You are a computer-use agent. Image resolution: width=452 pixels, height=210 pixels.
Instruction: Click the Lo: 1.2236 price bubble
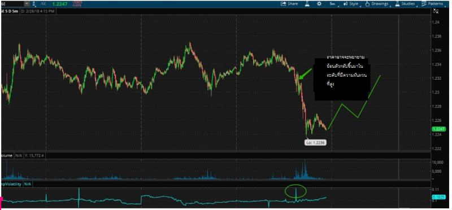coord(316,142)
